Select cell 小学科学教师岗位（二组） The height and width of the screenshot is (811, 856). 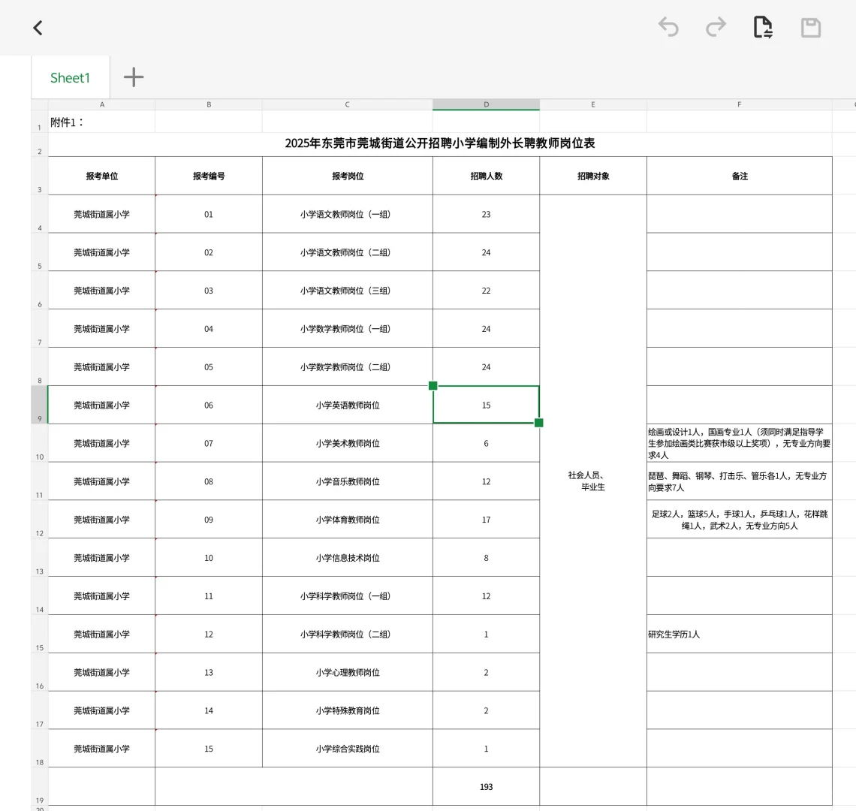tap(347, 635)
